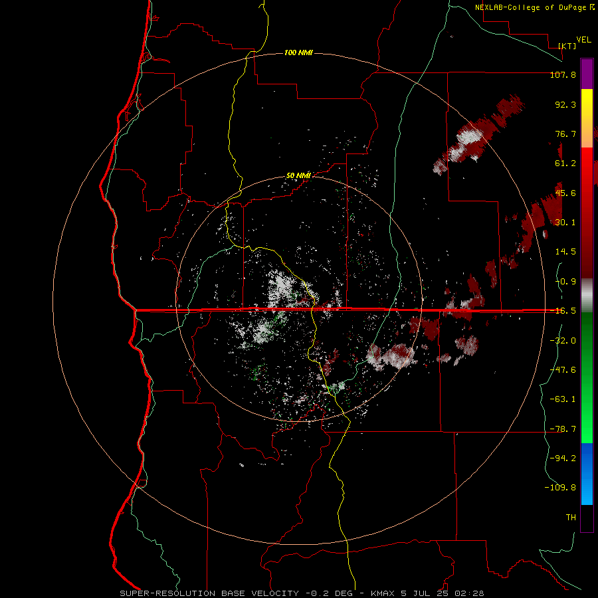Select the -0.9 scale value
The width and height of the screenshot is (598, 598).
click(x=565, y=282)
